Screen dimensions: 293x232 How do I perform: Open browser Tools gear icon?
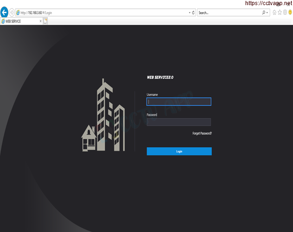coord(285,13)
